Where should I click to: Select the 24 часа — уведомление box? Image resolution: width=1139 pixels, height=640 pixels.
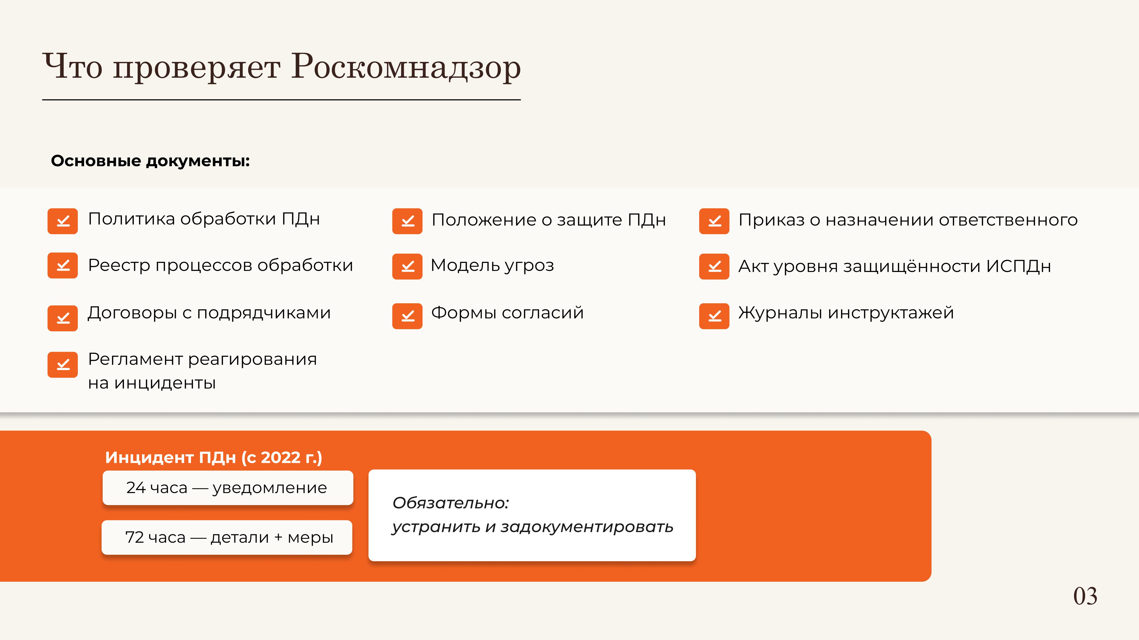(228, 488)
